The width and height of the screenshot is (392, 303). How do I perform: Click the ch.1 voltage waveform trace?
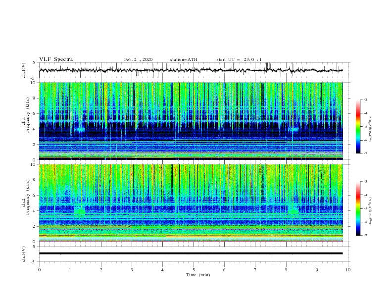pos(191,70)
